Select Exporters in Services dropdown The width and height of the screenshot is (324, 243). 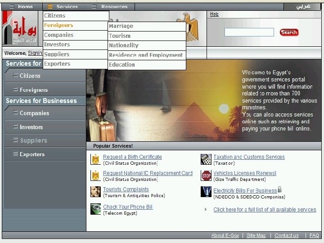click(76, 64)
